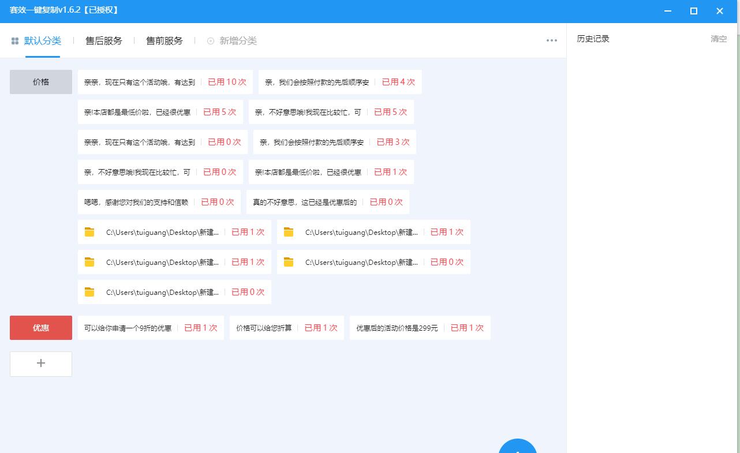Click the + button to add a new category
The height and width of the screenshot is (453, 740).
point(40,363)
